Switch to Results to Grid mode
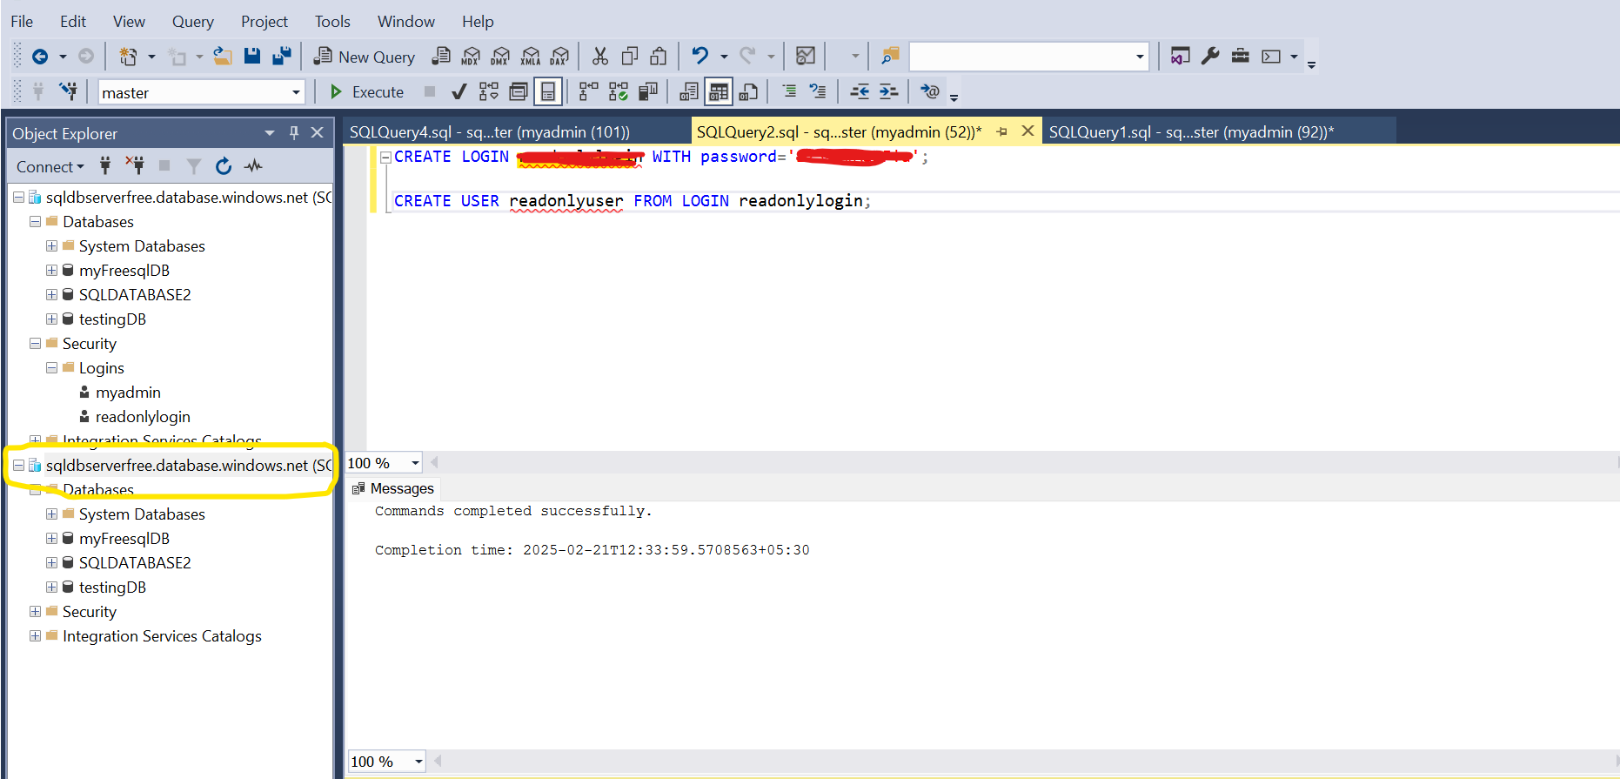The height and width of the screenshot is (779, 1620). (719, 91)
